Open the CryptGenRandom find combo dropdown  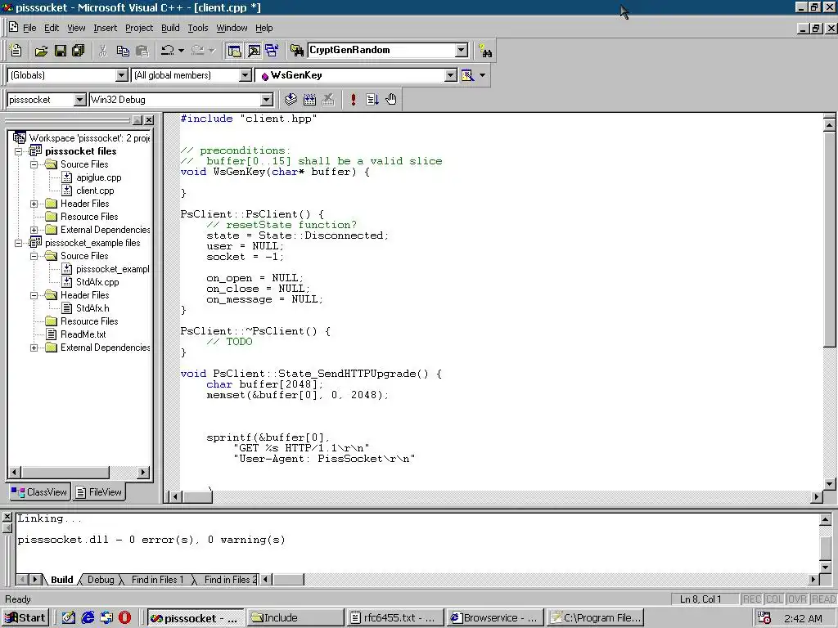pyautogui.click(x=462, y=50)
